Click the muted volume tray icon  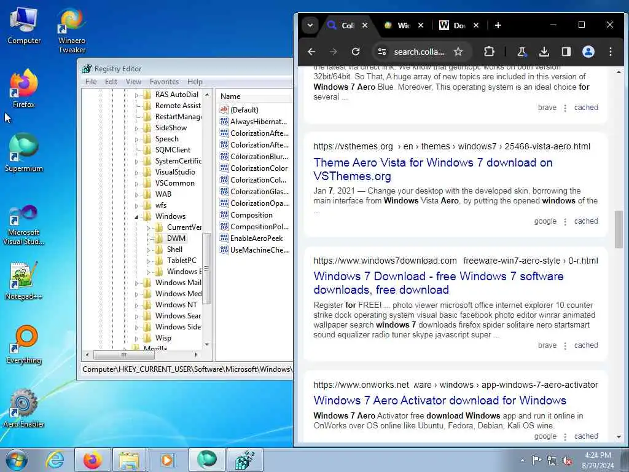pos(568,461)
